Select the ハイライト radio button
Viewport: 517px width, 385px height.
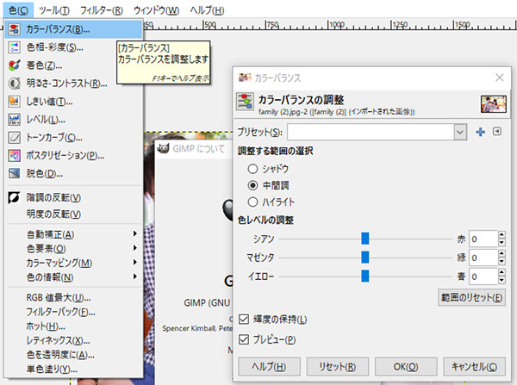252,201
